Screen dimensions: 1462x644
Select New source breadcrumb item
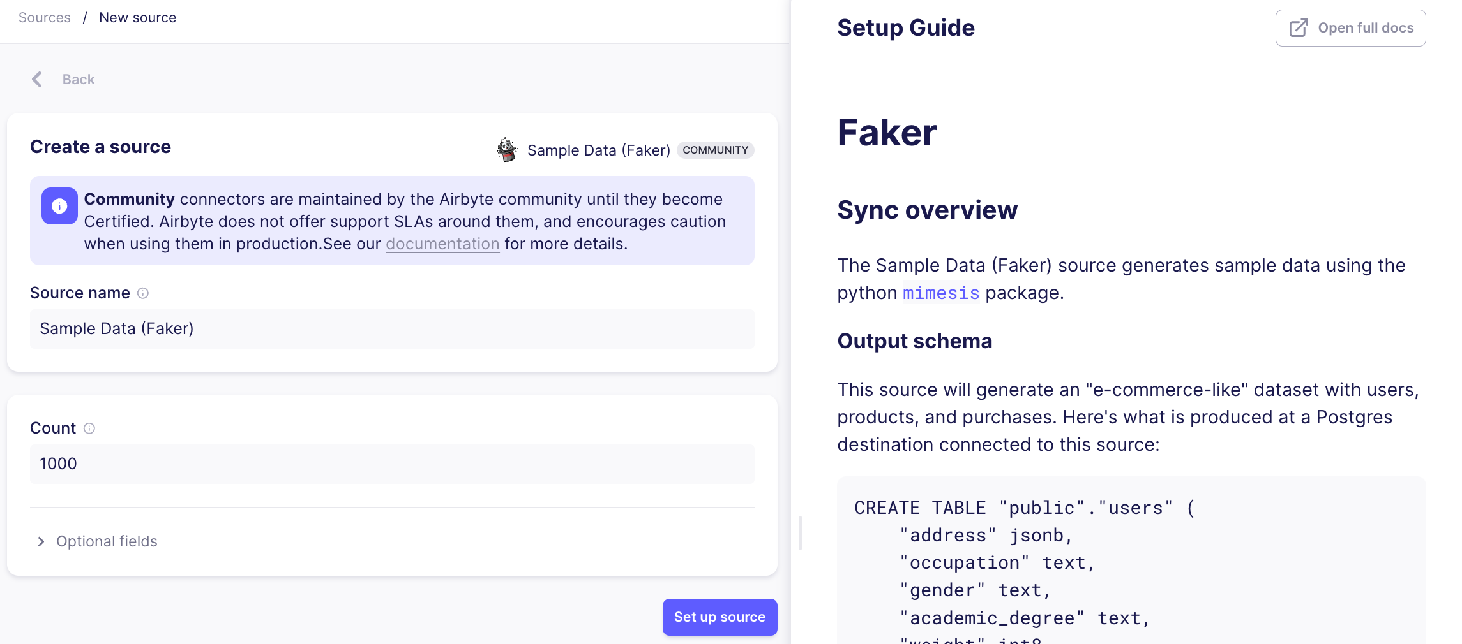click(x=137, y=18)
